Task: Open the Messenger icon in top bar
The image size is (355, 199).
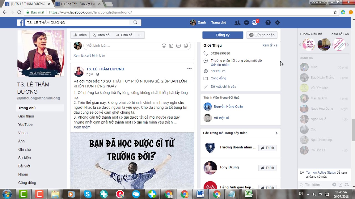Action: click(x=246, y=23)
